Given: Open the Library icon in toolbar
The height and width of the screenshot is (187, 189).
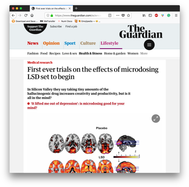Looking at the screenshot, I should click(x=144, y=15).
